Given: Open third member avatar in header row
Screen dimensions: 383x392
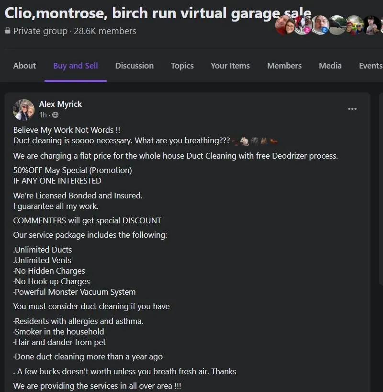Looking at the screenshot, I should (x=320, y=25).
